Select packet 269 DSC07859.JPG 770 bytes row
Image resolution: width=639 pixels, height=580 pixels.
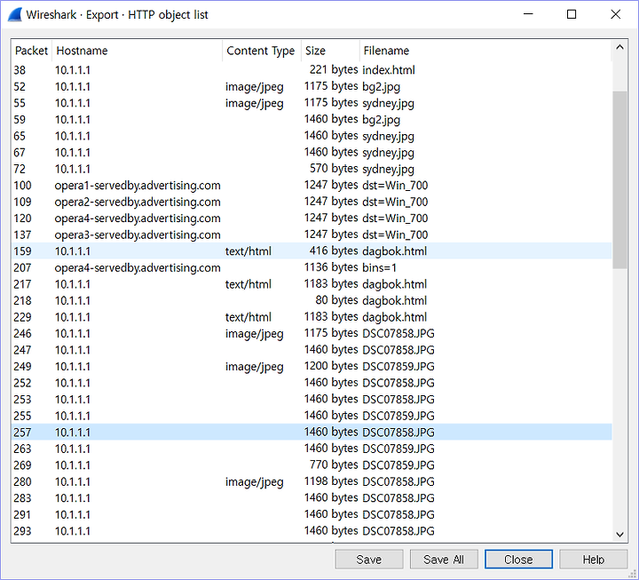click(312, 465)
